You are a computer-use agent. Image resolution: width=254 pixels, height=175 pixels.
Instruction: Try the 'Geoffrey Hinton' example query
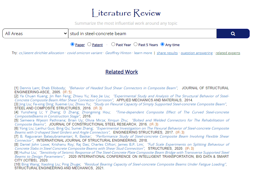[x=118, y=53]
